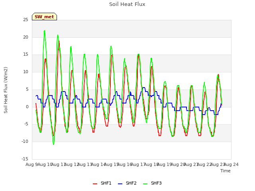Click the 10 y-axis tick label
This screenshot has width=255, height=191.
pos(25,72)
